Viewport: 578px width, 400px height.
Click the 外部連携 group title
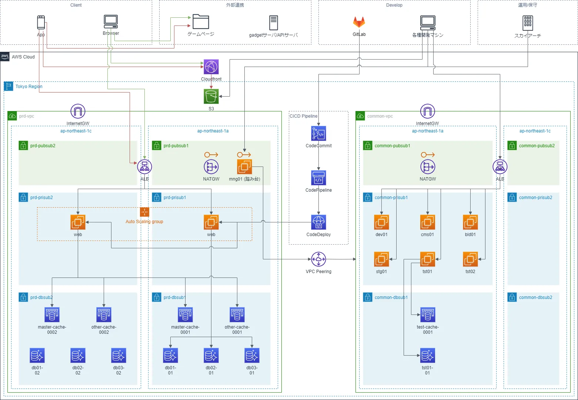click(x=235, y=5)
